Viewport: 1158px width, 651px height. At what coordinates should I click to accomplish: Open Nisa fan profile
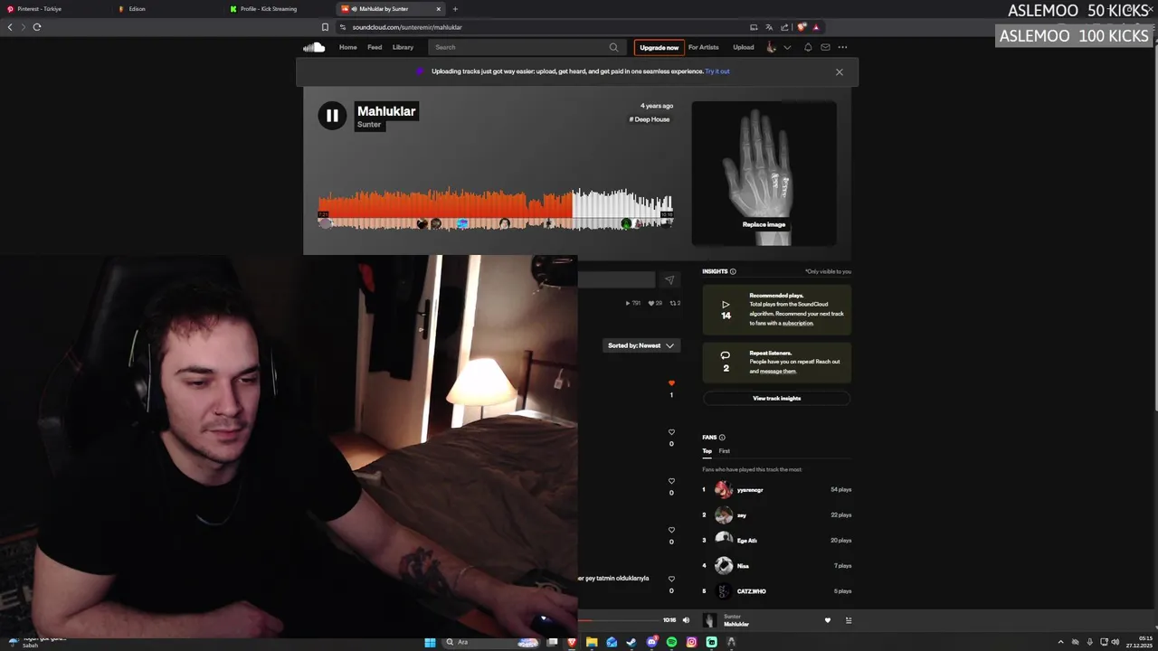743,566
